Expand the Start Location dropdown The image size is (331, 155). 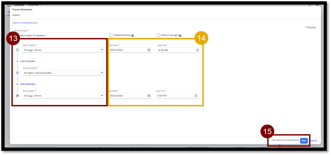[x=102, y=50]
